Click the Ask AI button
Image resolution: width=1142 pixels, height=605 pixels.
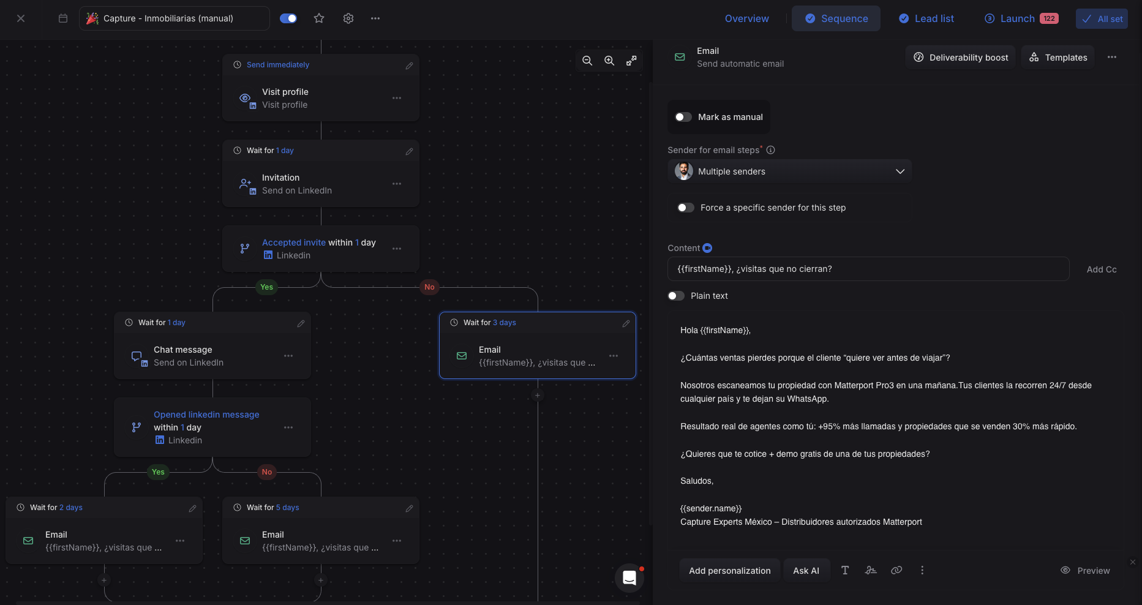click(x=806, y=571)
